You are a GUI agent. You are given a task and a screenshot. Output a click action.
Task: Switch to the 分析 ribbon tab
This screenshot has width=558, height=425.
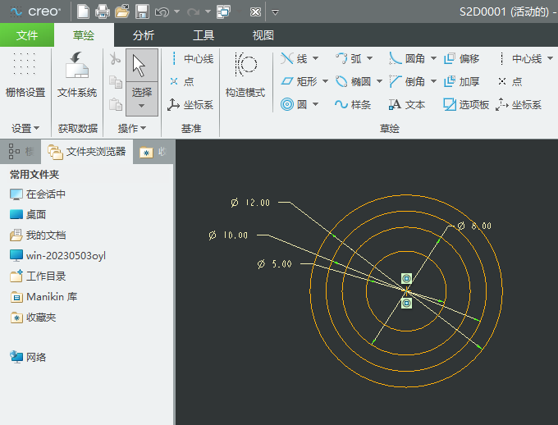tap(143, 35)
